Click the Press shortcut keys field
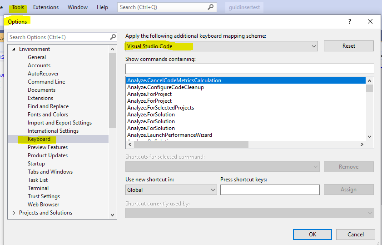The height and width of the screenshot is (245, 382). coord(270,190)
